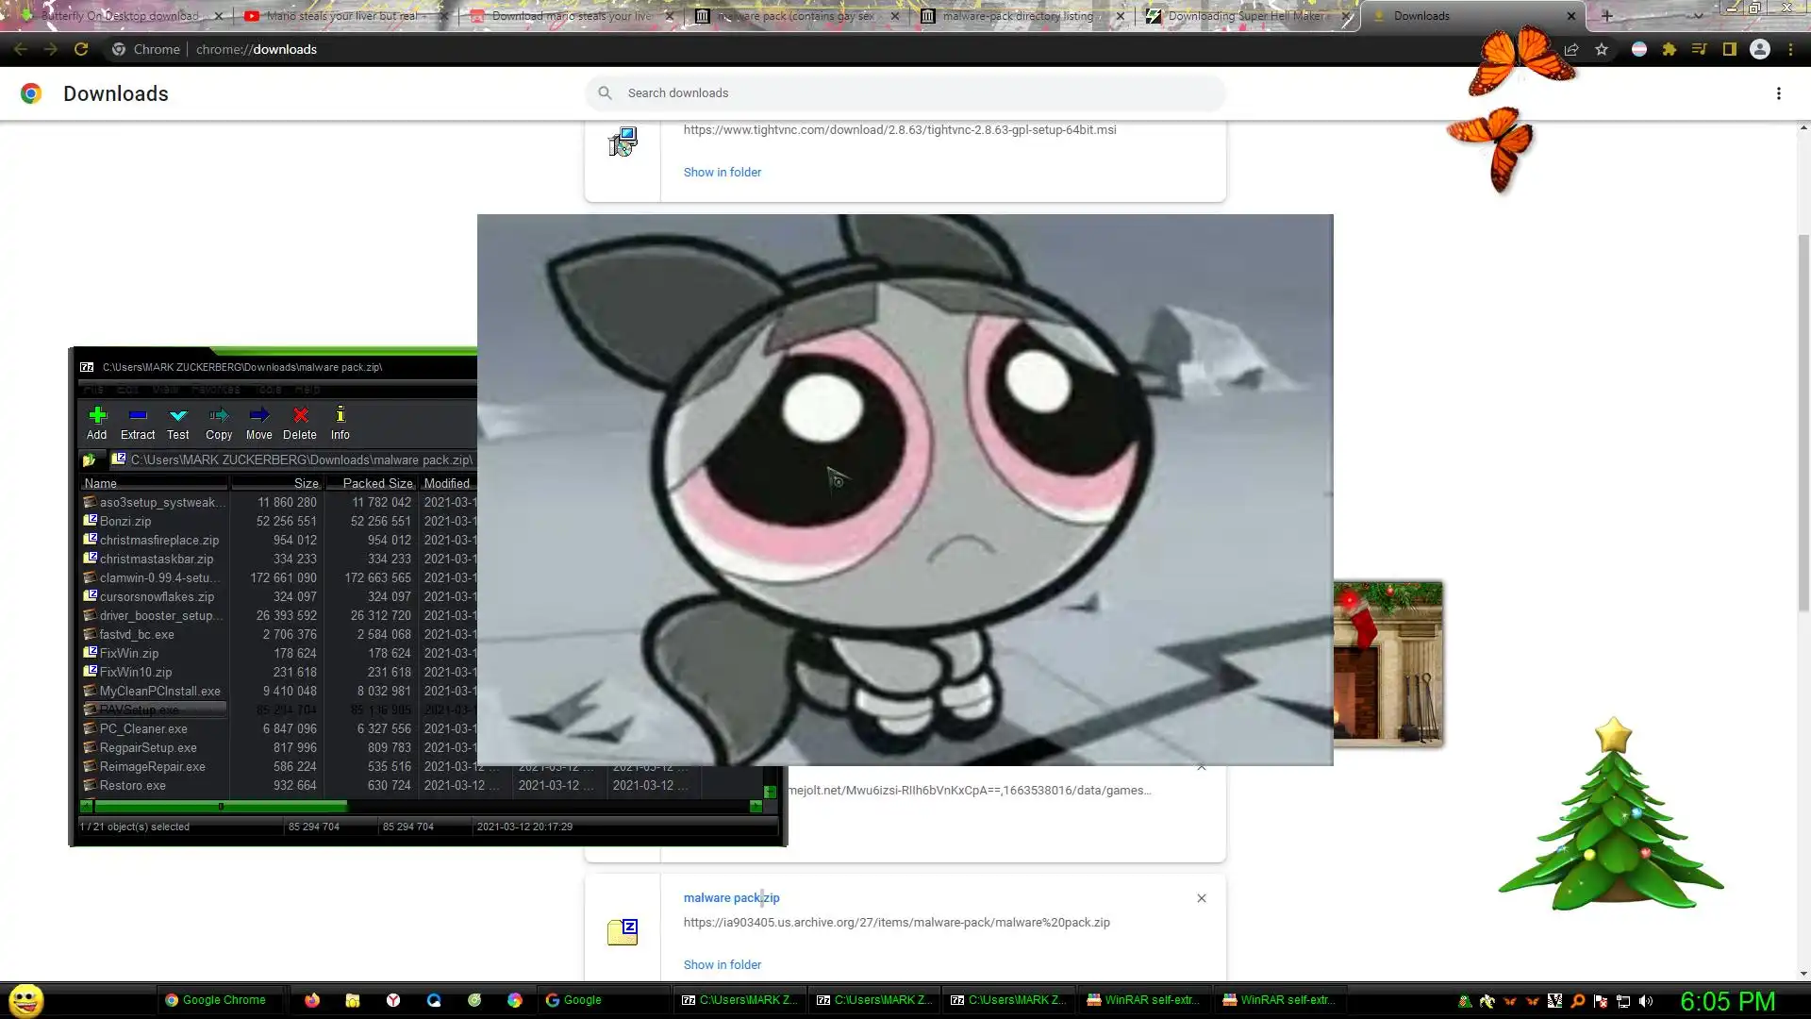Click the Move toolbar icon

(258, 422)
